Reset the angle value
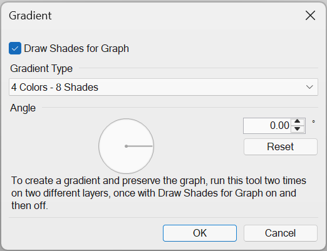Screen dimensions: 327x251 [x=281, y=146]
